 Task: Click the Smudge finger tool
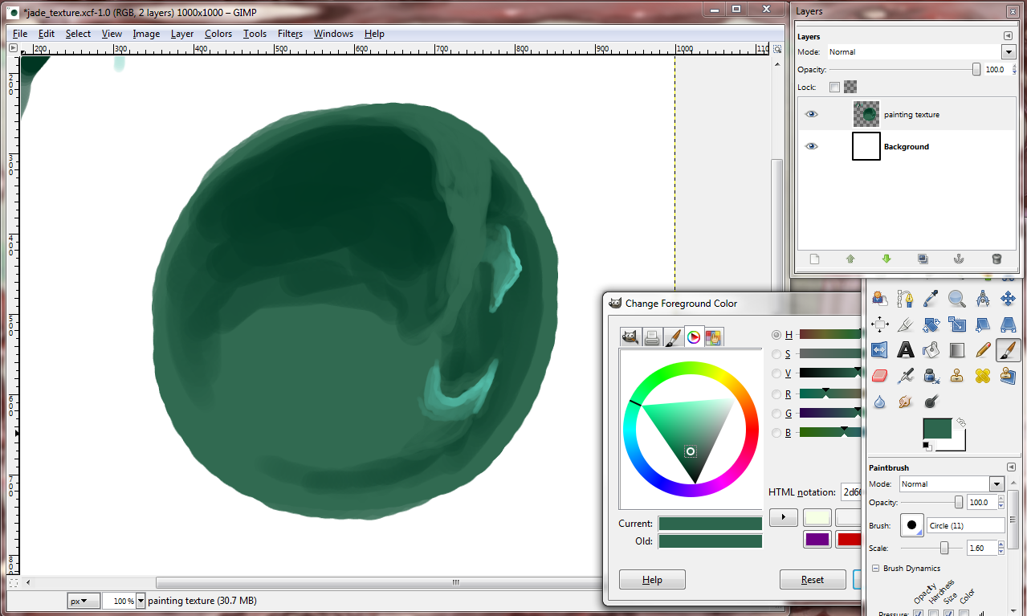point(905,402)
